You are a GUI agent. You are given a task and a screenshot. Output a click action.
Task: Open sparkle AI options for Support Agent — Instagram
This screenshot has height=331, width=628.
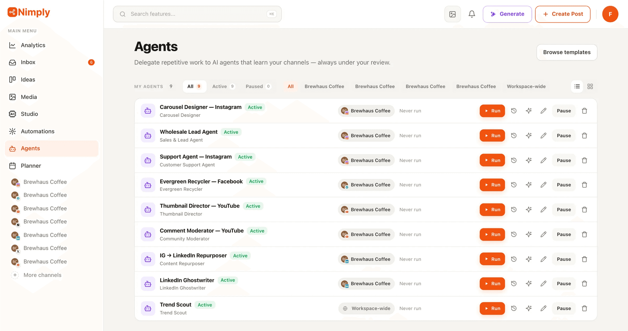pos(529,160)
